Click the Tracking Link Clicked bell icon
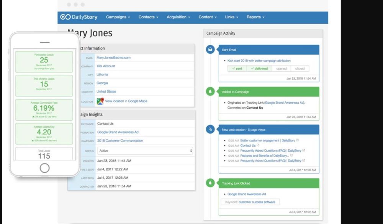 coord(210,183)
